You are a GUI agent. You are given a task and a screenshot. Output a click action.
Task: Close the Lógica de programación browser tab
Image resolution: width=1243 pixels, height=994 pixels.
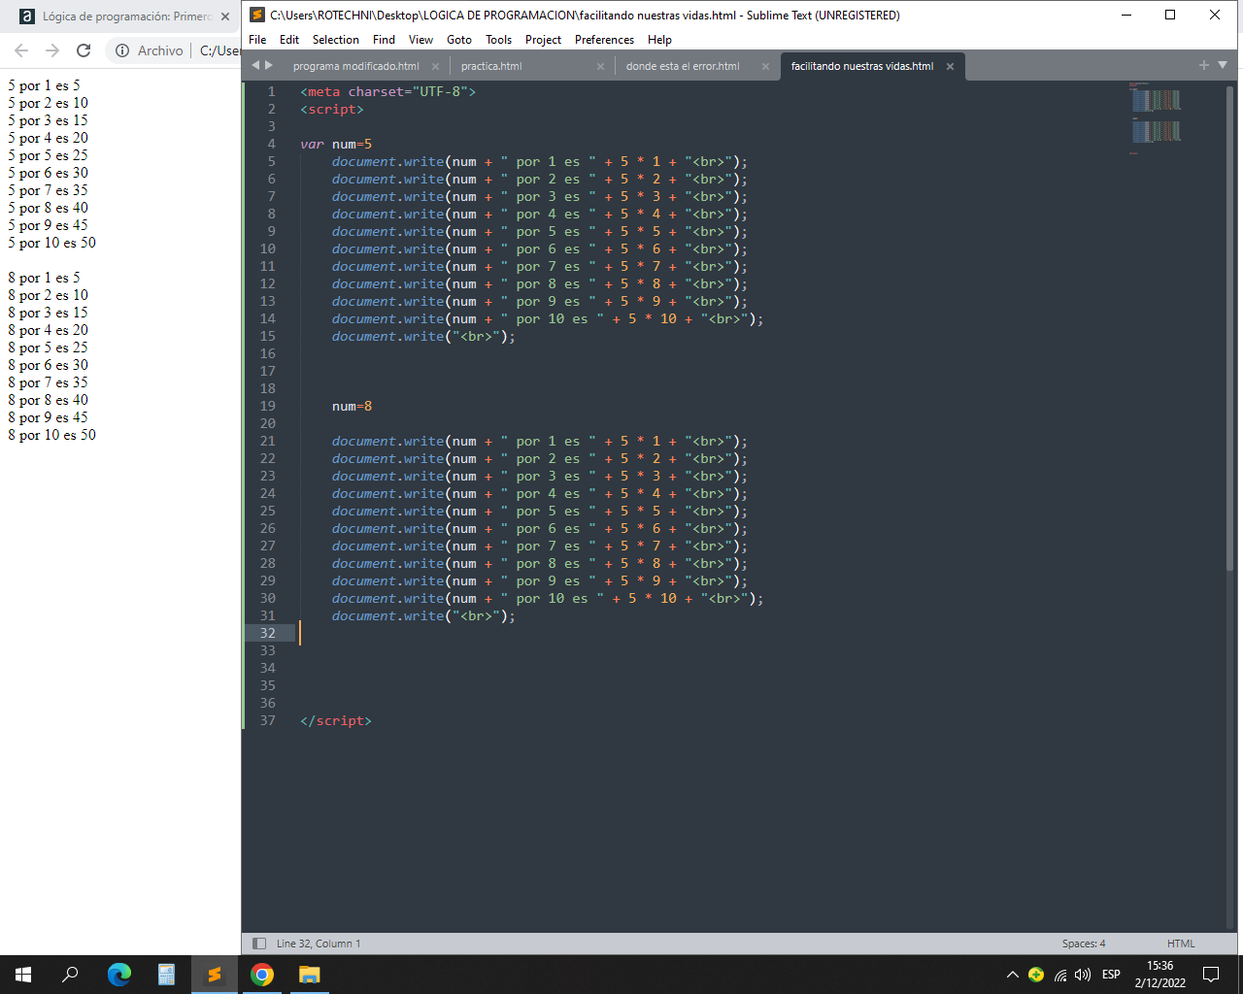tap(225, 17)
